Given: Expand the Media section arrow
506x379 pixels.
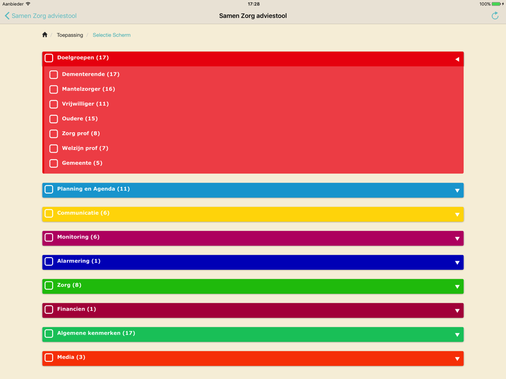Looking at the screenshot, I should [457, 359].
